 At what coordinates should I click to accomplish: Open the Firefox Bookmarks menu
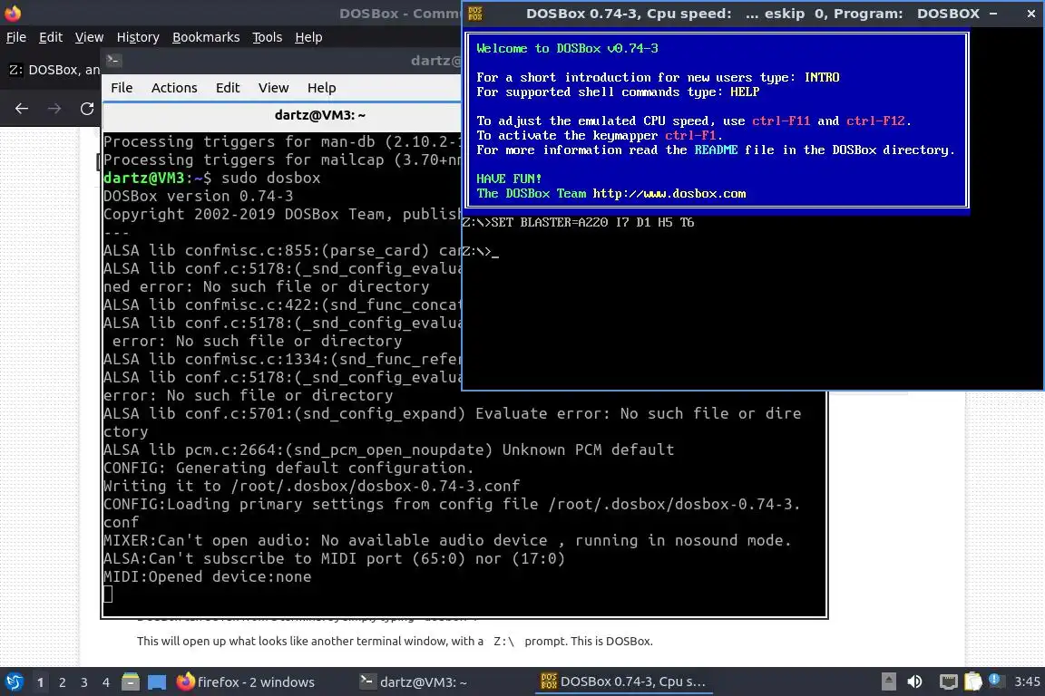(206, 37)
